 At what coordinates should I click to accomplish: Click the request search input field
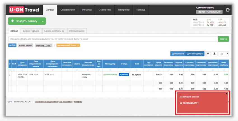112,39
